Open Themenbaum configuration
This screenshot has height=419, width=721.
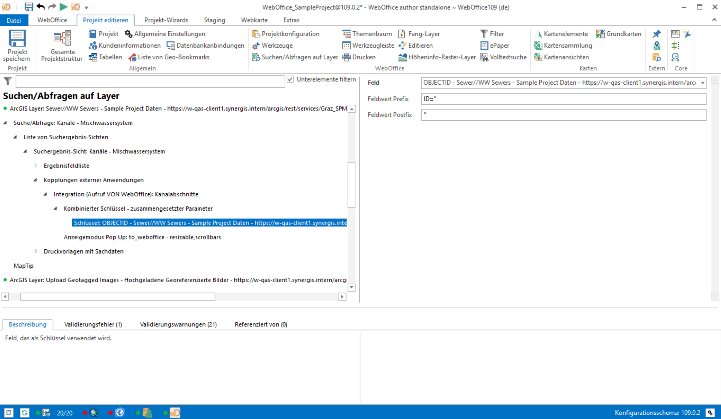(x=367, y=34)
